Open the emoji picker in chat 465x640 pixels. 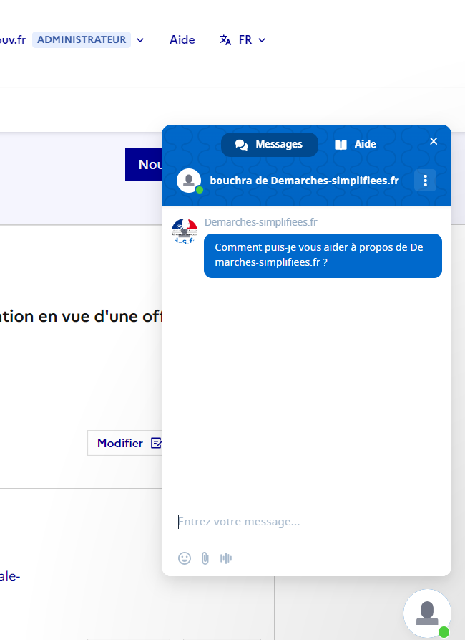[185, 558]
